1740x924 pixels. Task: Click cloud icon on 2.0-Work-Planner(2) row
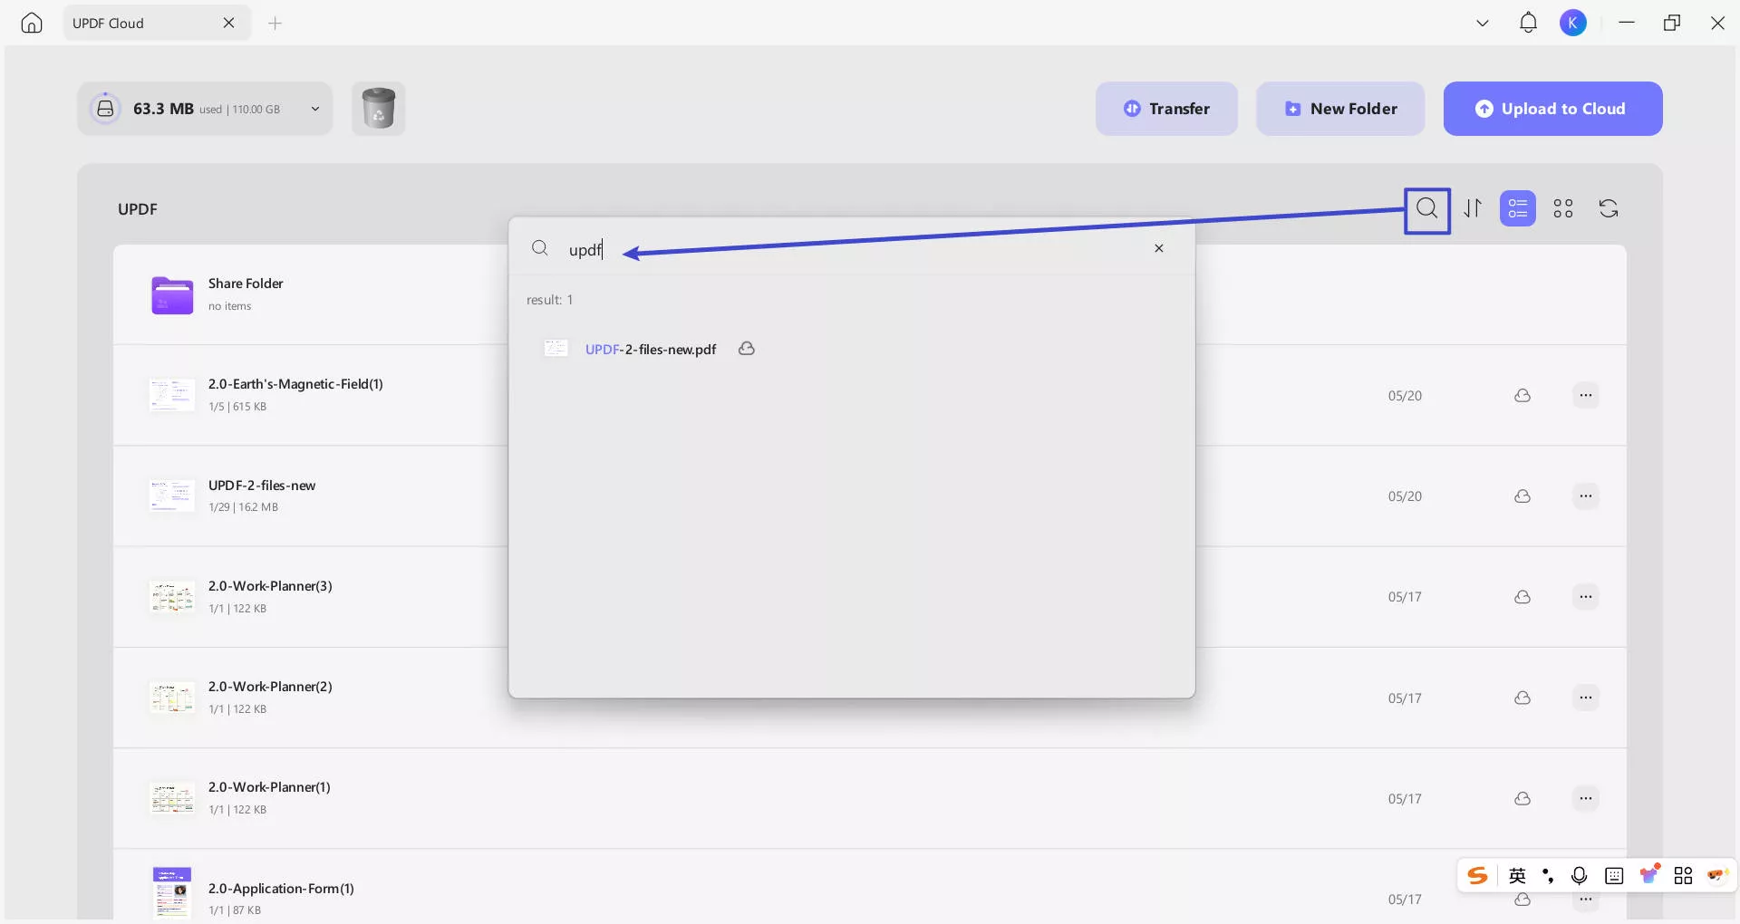coord(1522,698)
